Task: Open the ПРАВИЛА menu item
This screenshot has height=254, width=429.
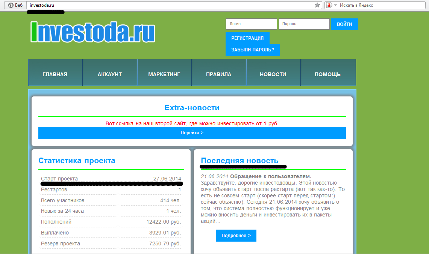Action: 218,73
